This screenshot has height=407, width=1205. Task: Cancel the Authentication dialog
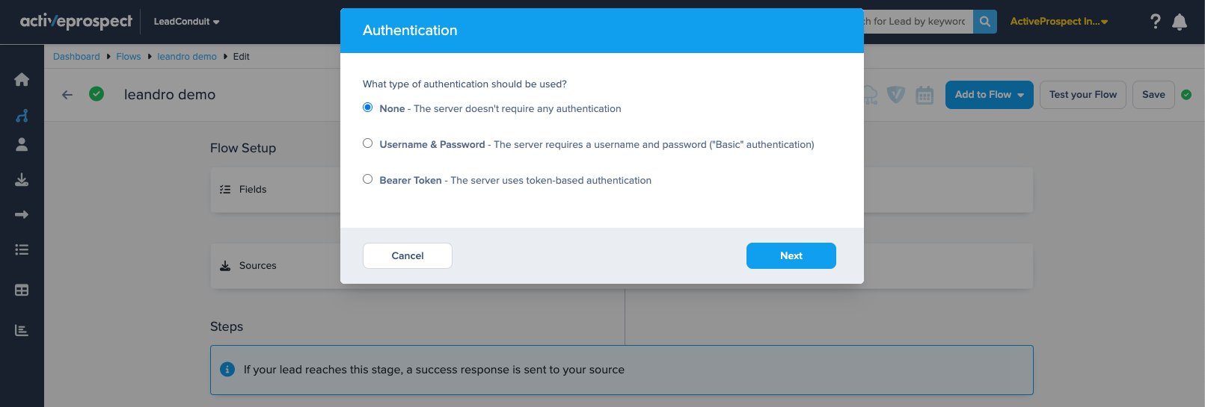408,255
